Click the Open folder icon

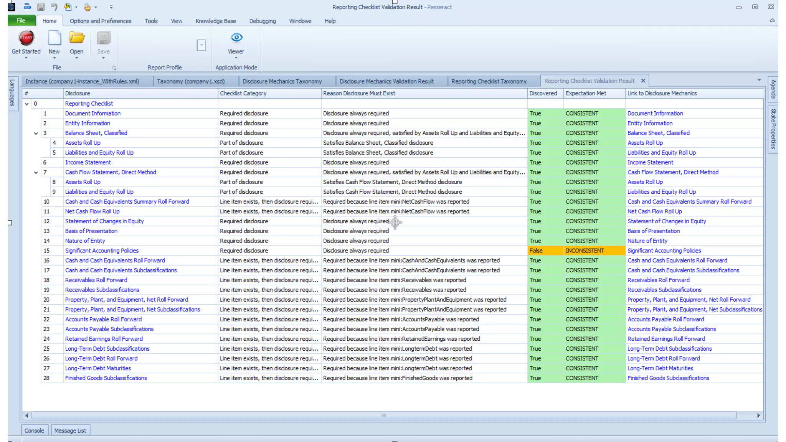pos(77,38)
